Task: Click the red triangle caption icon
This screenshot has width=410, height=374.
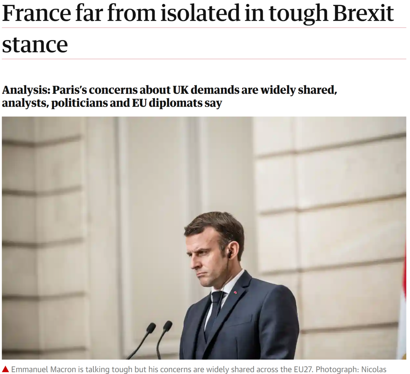Action: tap(5, 369)
